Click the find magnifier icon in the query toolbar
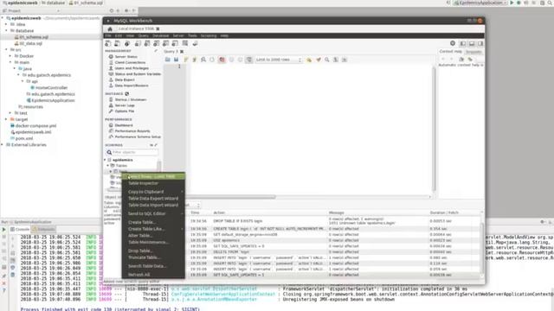 click(x=327, y=60)
